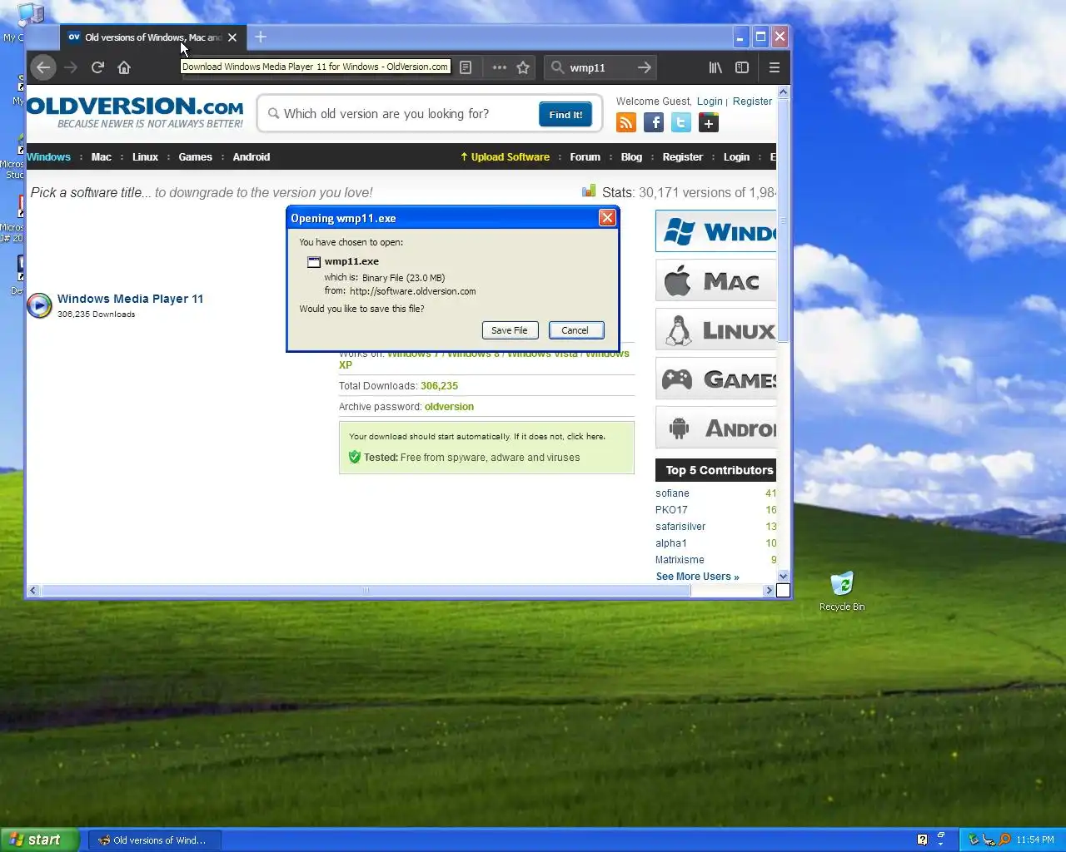
Task: Click the Old versions taskbar button
Action: click(x=155, y=840)
